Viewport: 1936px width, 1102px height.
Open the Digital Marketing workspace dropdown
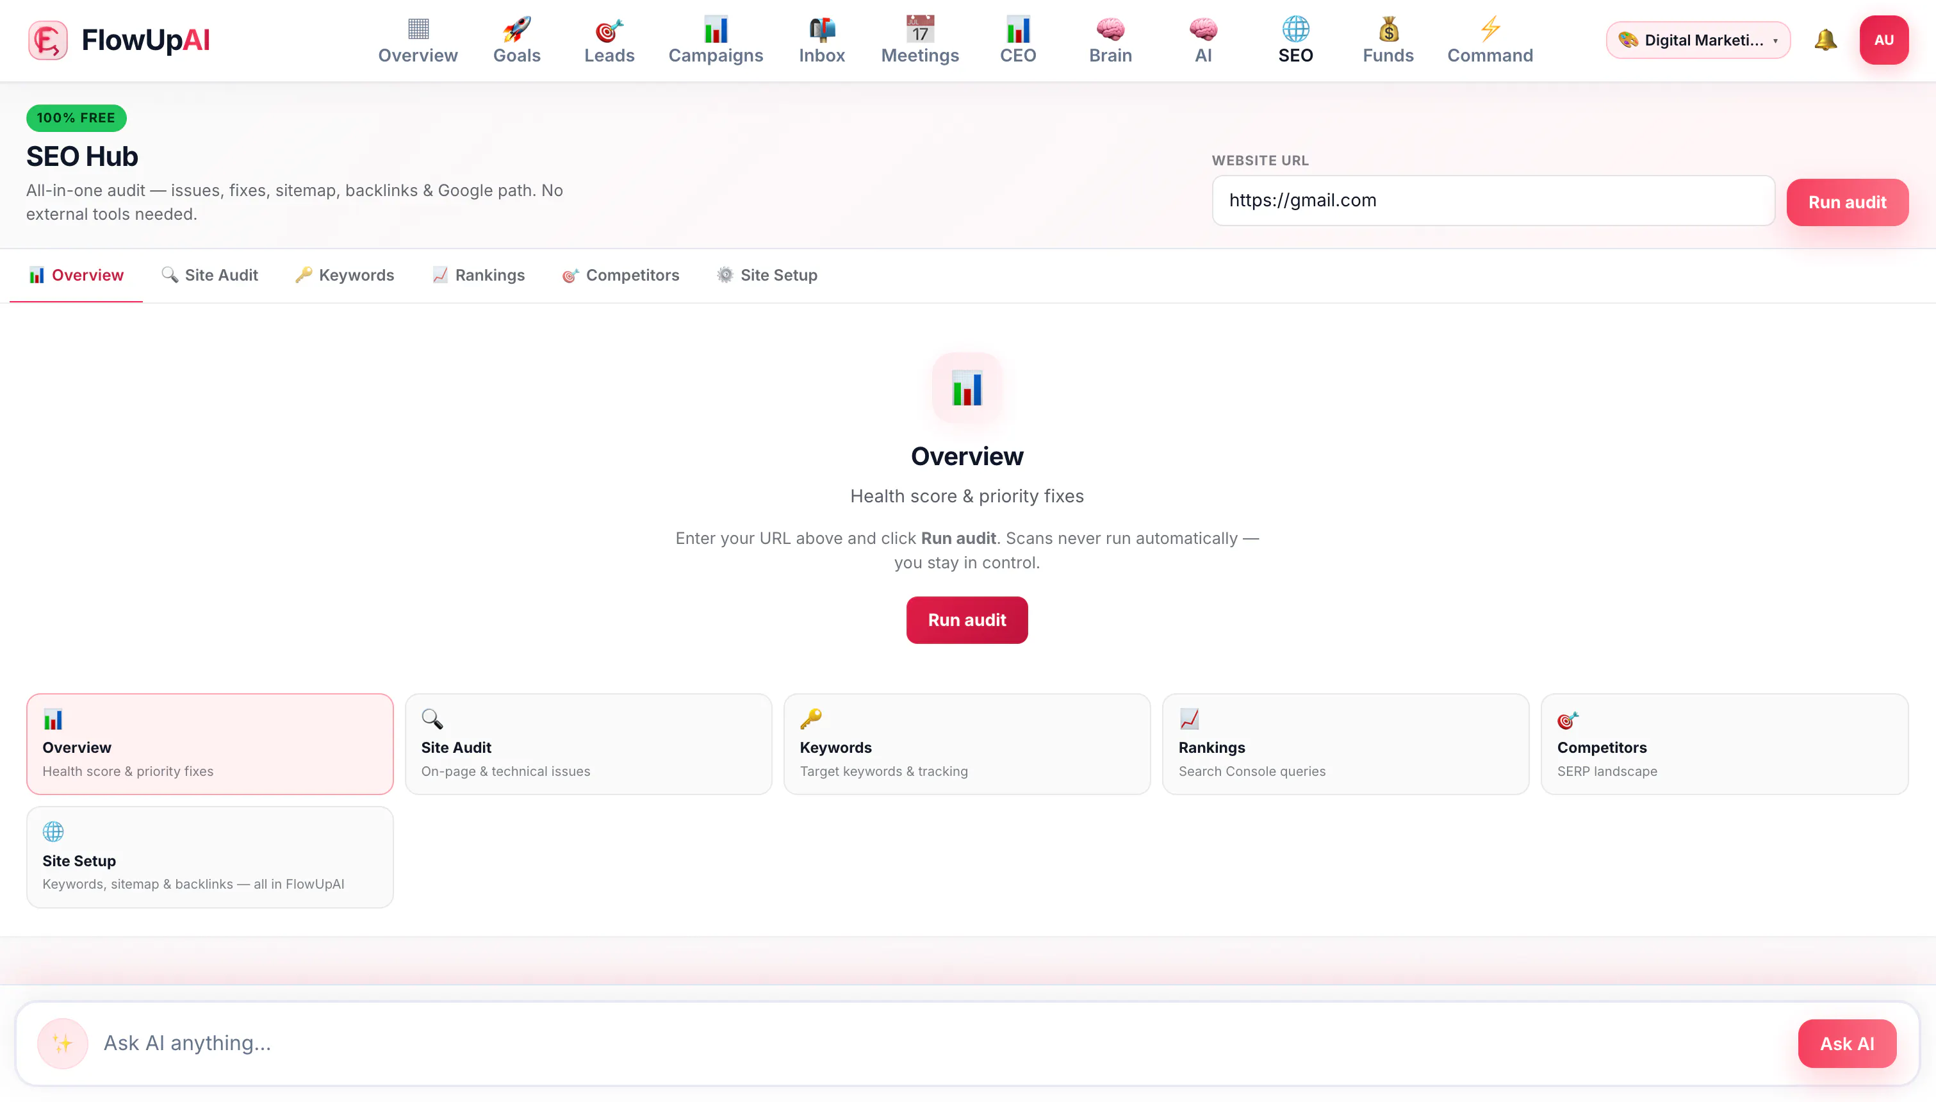point(1697,40)
